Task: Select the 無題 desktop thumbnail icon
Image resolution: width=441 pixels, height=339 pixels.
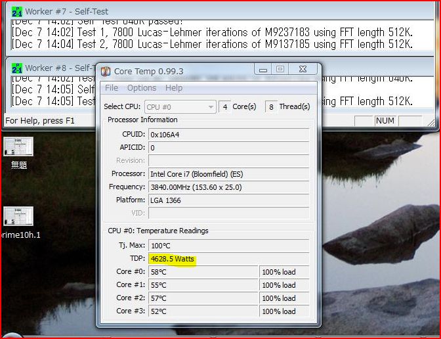Action: [x=18, y=147]
